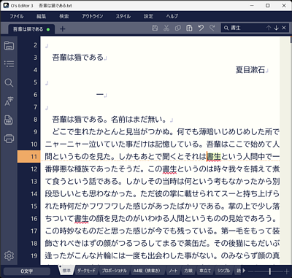Select the 吾輩は猫である document tab
Image resolution: width=292 pixels, height=278 pixels.
[x=31, y=29]
